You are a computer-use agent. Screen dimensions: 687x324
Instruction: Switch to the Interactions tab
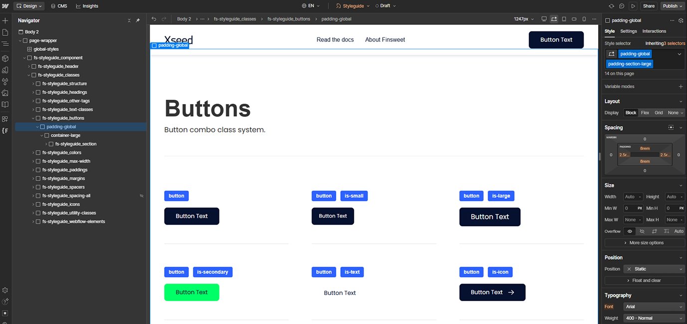(654, 31)
